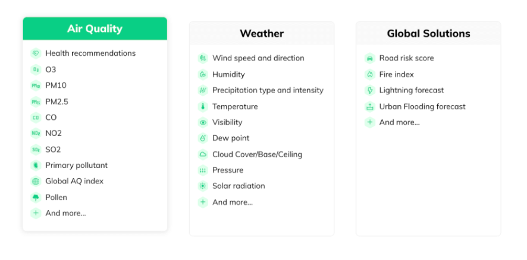
Task: Select the Pollen tree icon
Action: coord(36,197)
